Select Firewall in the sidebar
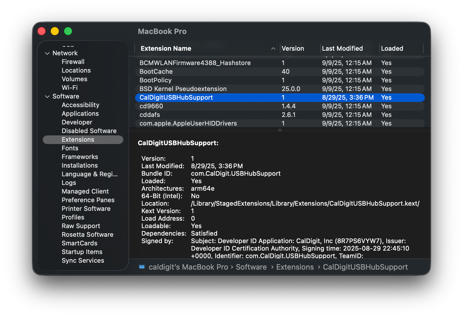463x318 pixels. [73, 62]
